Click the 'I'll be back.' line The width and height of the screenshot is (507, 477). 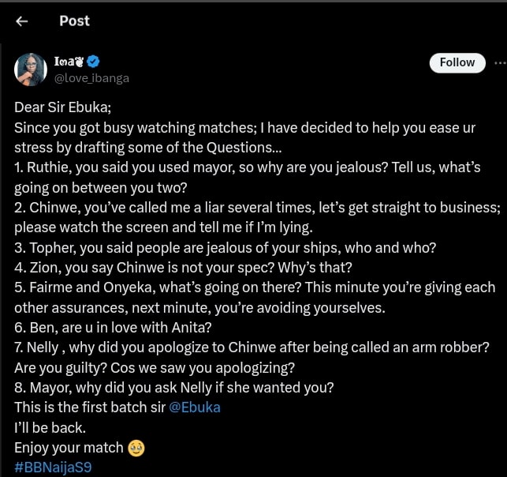tap(50, 428)
